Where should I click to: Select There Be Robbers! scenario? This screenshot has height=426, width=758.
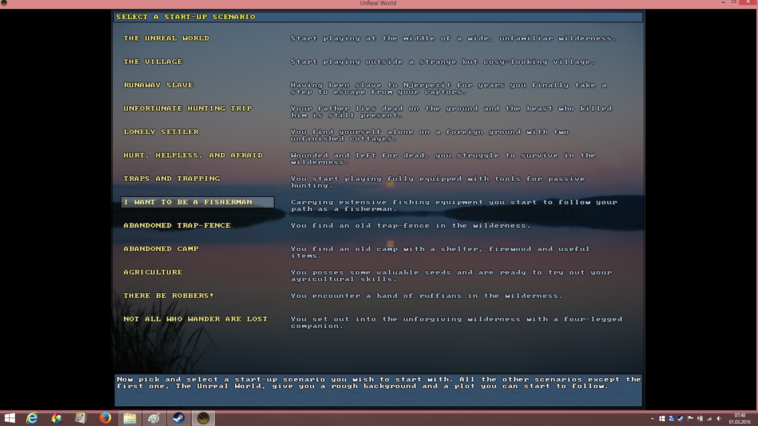169,295
